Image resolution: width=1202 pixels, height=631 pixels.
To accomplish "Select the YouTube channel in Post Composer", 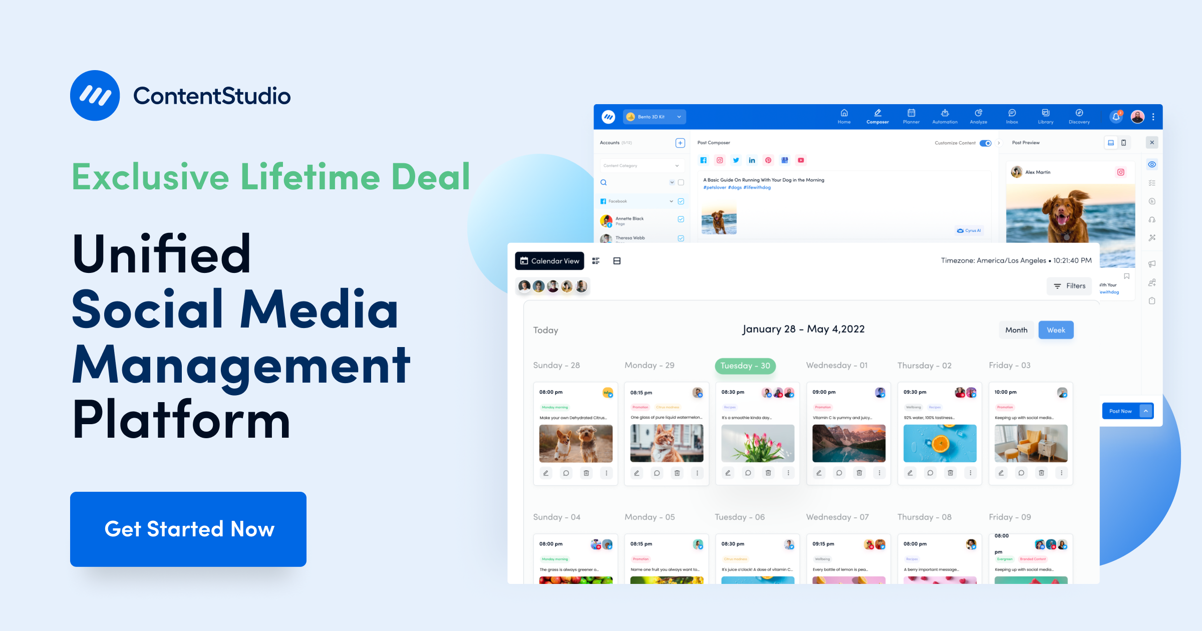I will coord(801,160).
